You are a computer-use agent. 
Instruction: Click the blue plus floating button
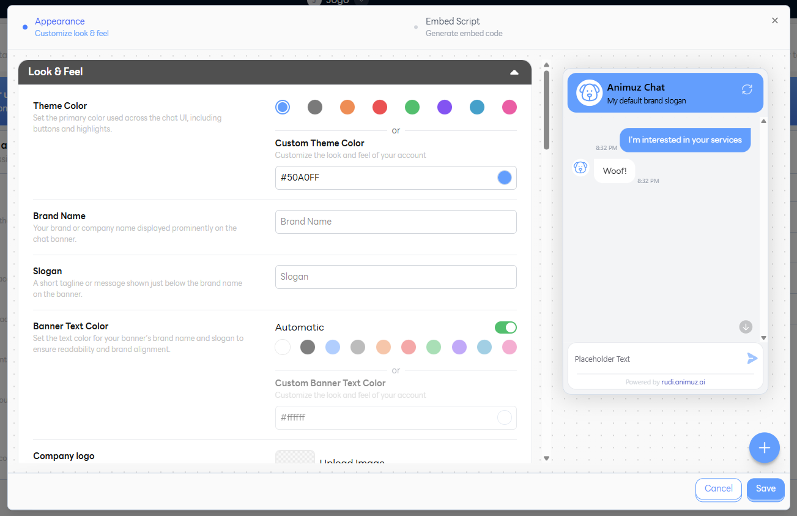[764, 447]
